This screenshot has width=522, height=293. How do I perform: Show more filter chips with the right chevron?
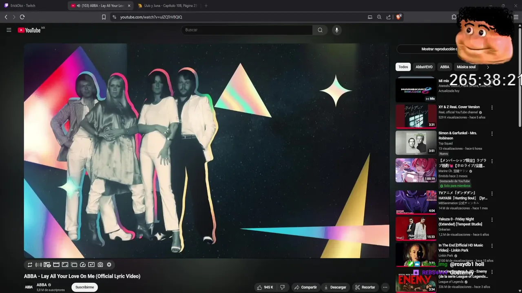tap(488, 67)
